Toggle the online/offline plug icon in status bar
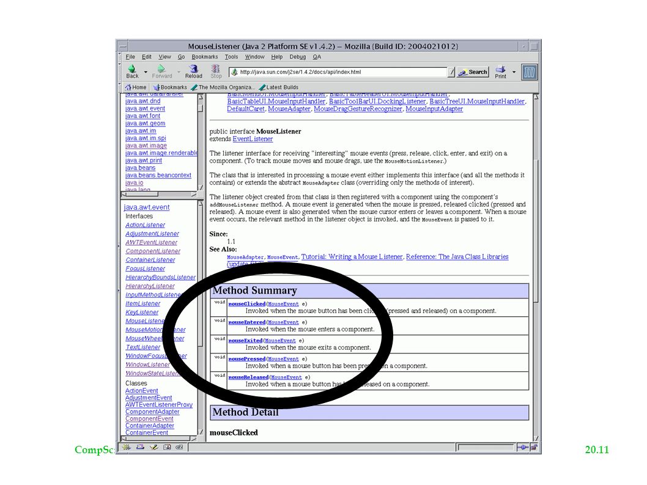 tap(522, 447)
